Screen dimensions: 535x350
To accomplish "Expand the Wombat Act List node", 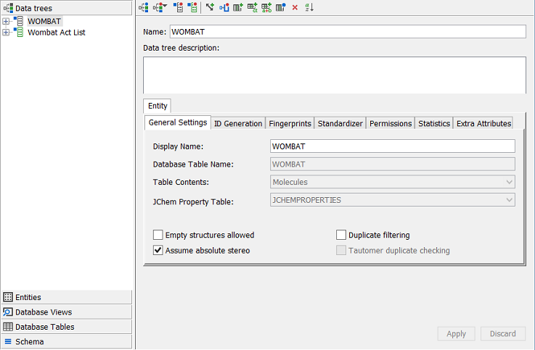I will click(x=6, y=33).
